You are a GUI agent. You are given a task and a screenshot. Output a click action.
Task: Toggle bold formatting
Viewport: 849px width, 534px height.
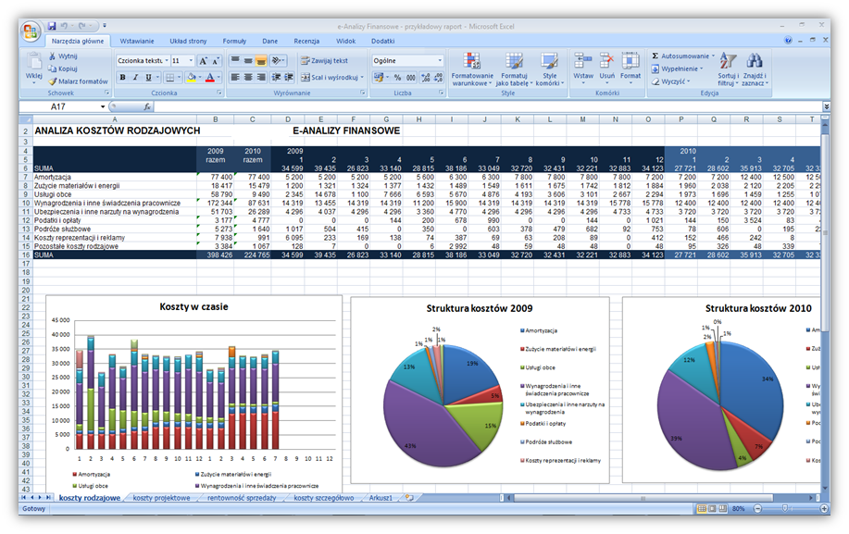122,78
